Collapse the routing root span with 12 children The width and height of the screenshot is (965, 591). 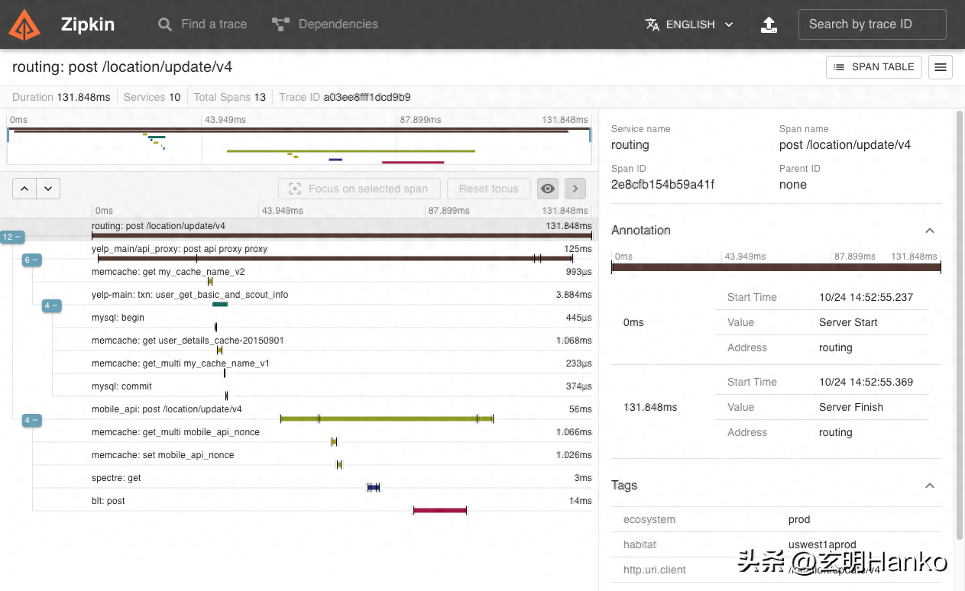click(12, 237)
